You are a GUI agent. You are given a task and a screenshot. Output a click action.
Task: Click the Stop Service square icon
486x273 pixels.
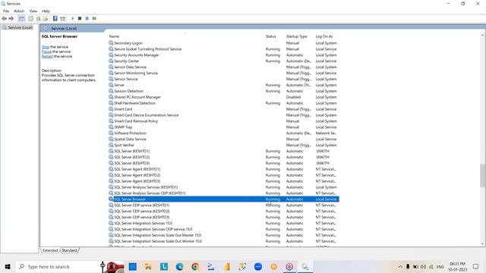(80, 18)
